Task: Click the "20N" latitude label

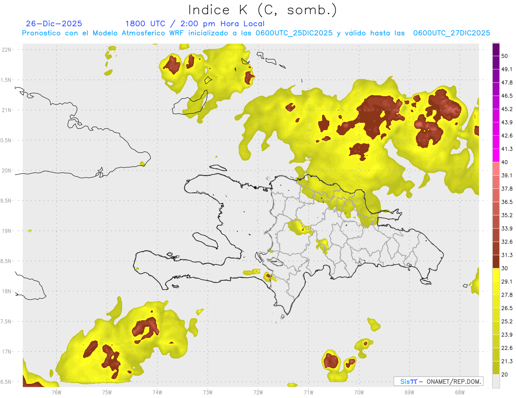Action: (x=6, y=170)
